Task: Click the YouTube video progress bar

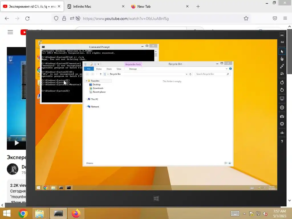Action: (x=18, y=135)
